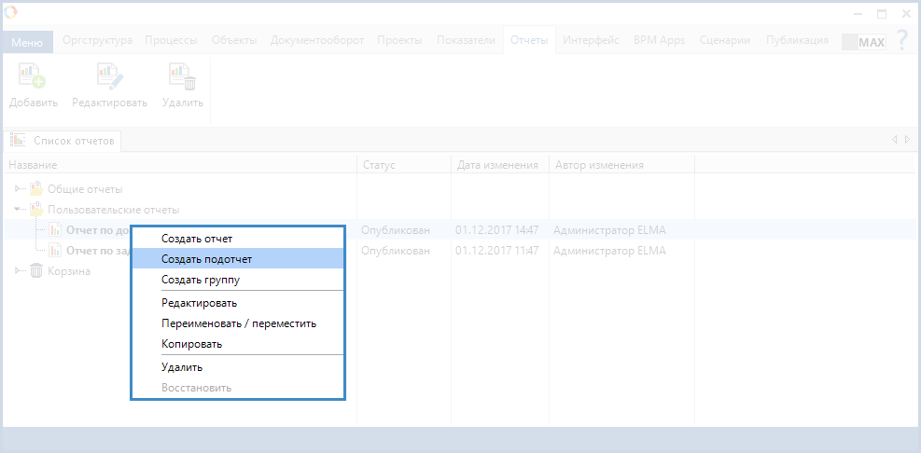
Task: Switch to the Документооборот tab
Action: tap(317, 40)
